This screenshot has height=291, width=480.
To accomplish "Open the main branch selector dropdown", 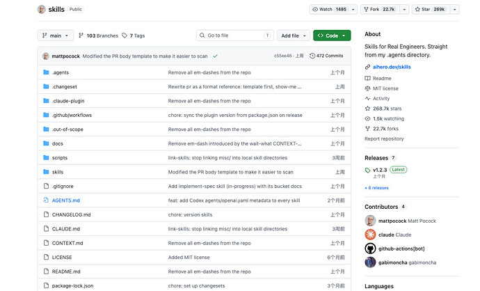I will pyautogui.click(x=56, y=36).
